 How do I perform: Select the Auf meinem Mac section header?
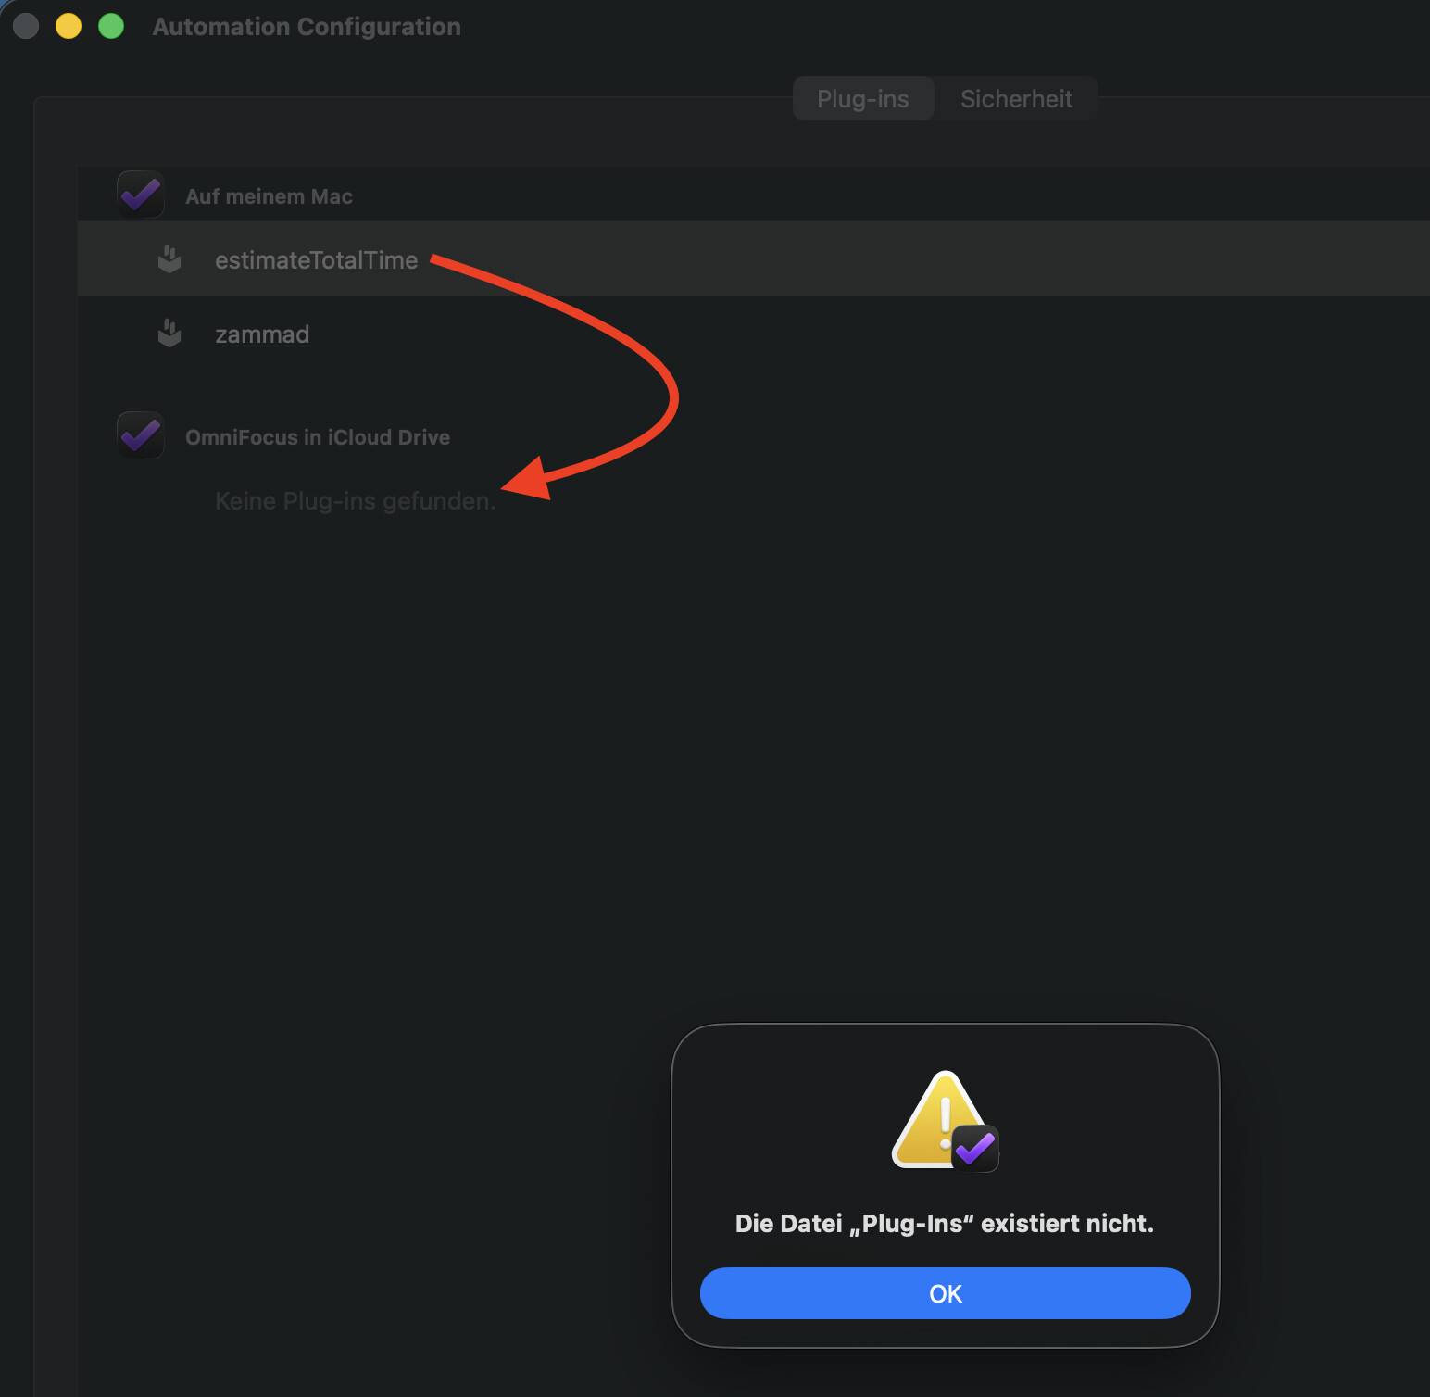(269, 196)
